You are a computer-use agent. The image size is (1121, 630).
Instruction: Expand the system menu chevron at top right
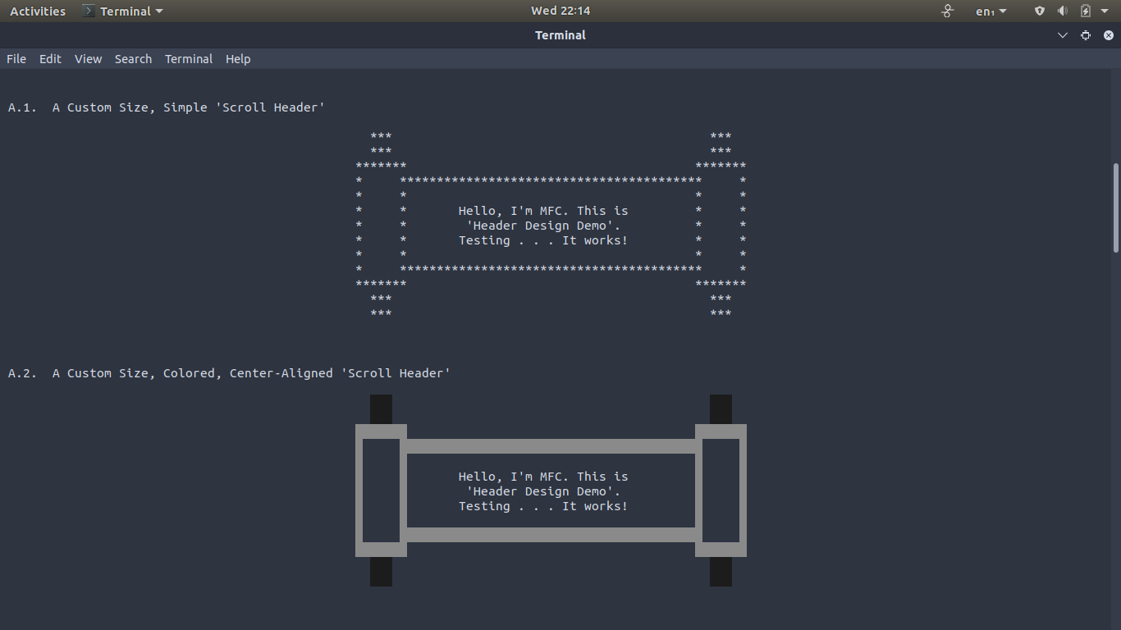point(1104,11)
